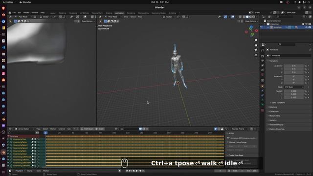This screenshot has width=313, height=176.
Task: Toggle viewport overlays button
Action: tap(233, 17)
